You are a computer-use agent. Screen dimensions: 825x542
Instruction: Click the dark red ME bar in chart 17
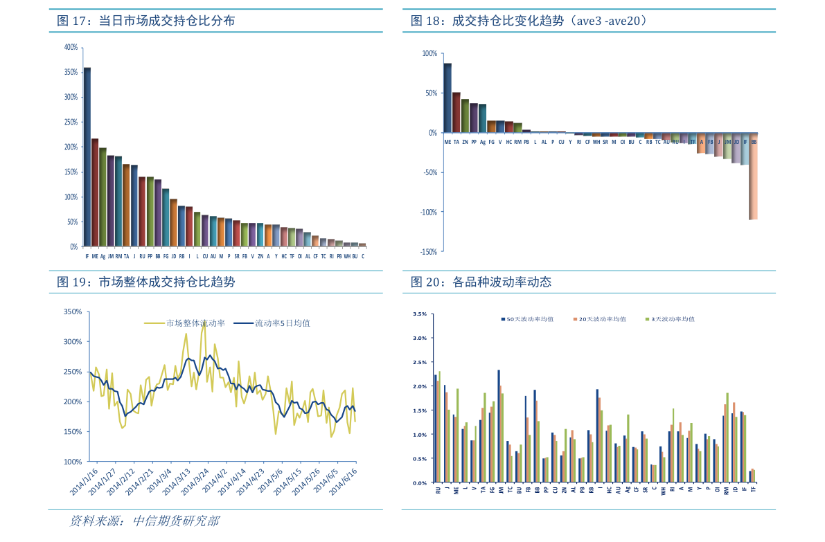tap(95, 192)
